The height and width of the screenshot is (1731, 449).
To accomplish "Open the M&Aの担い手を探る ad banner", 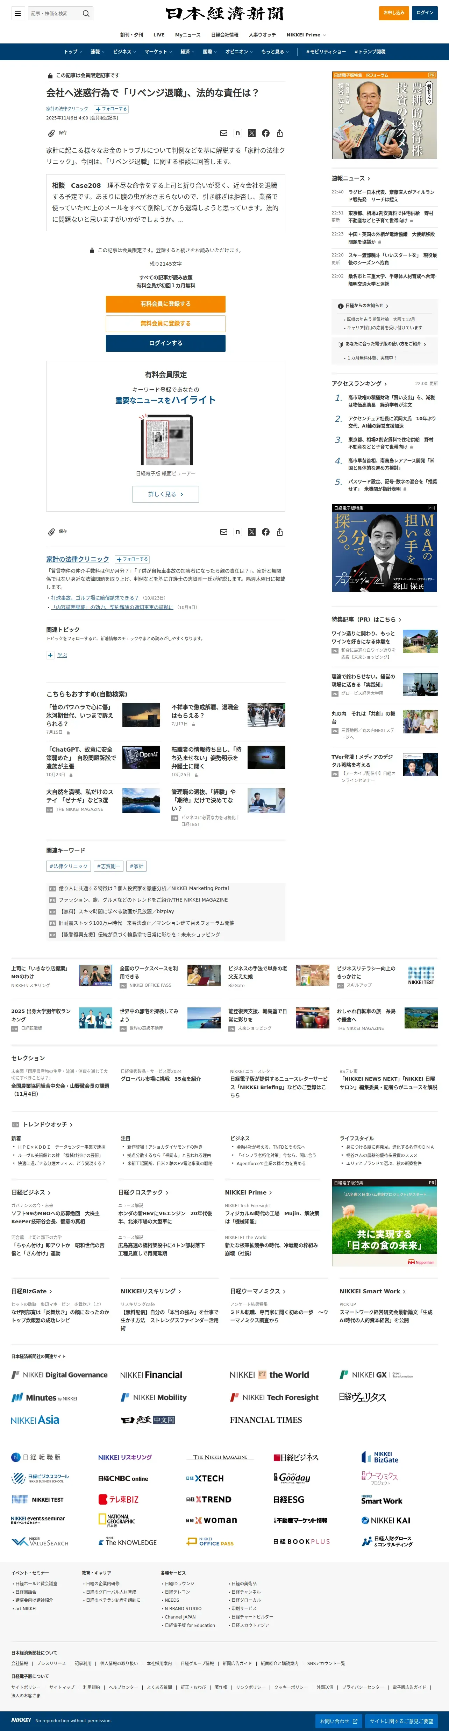I will pos(385,548).
